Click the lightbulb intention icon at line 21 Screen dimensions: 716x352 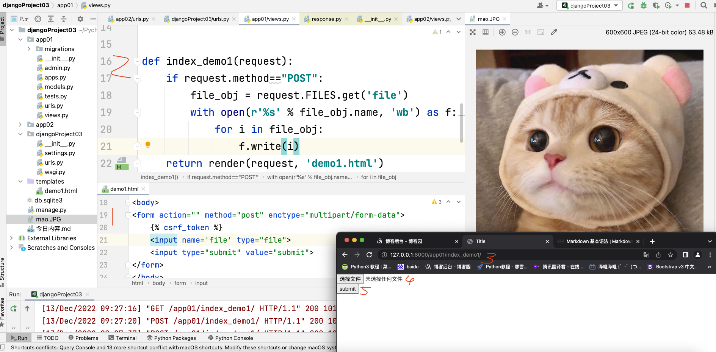pos(148,145)
